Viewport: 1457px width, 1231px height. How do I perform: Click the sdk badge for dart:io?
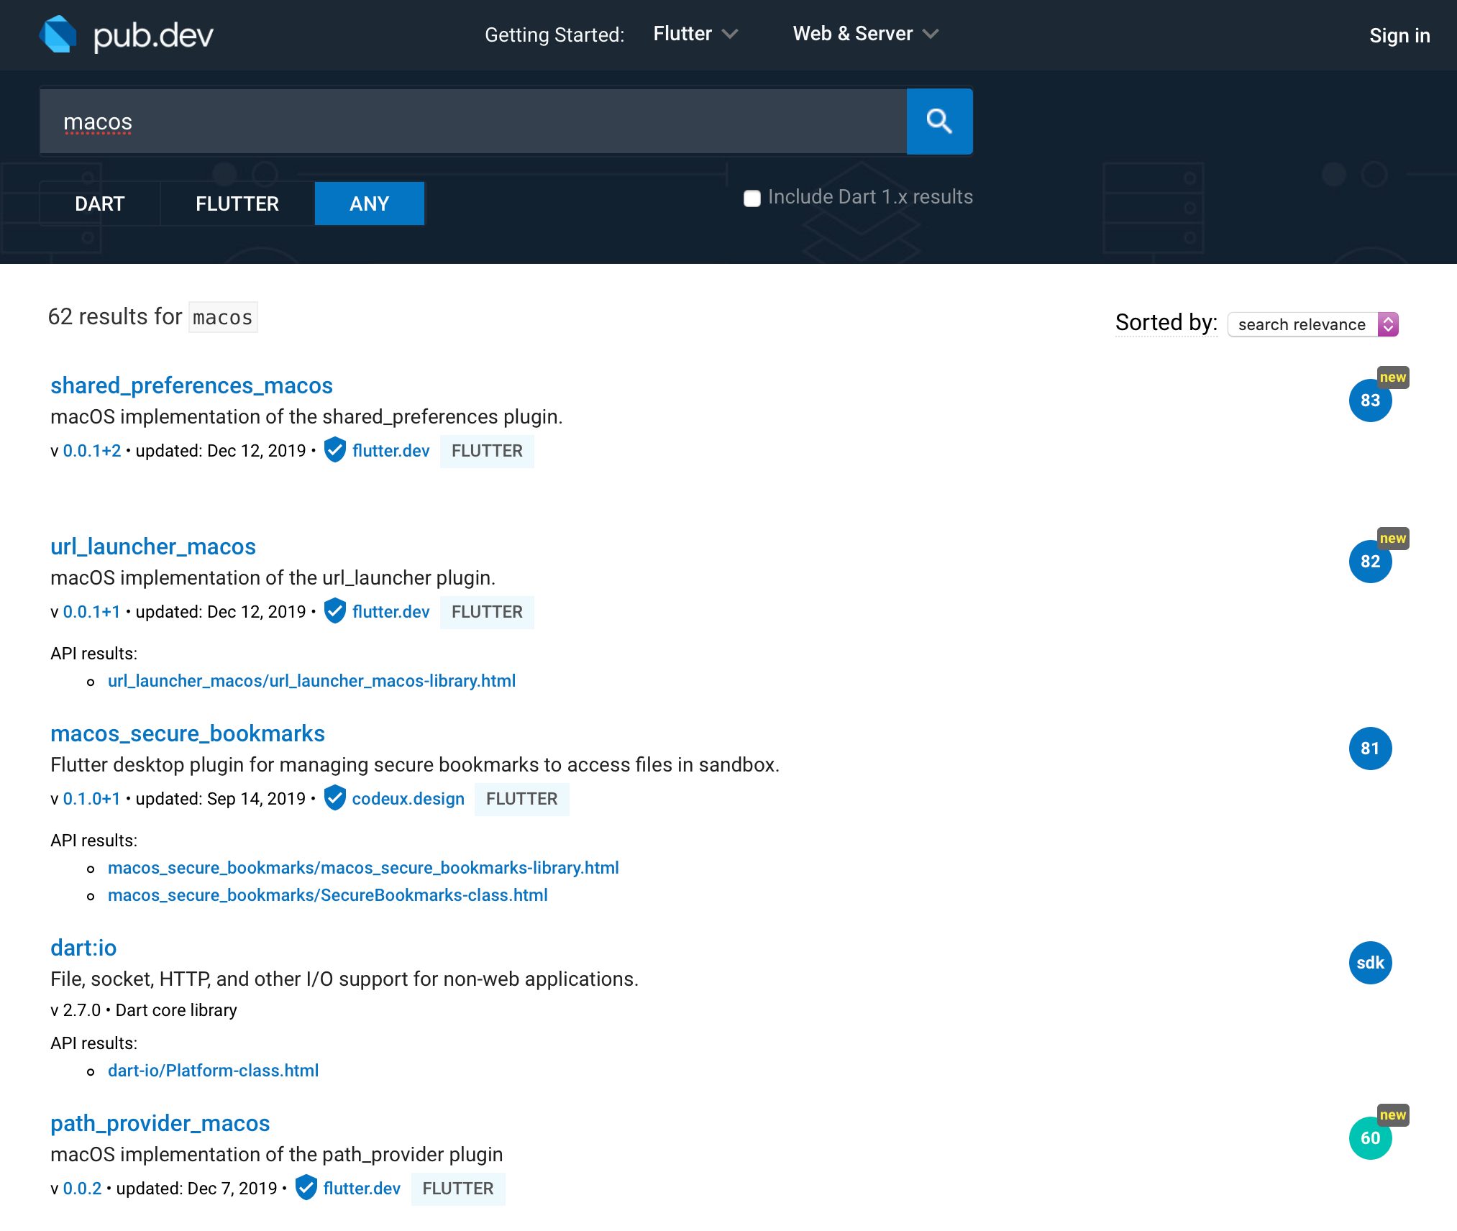tap(1370, 963)
